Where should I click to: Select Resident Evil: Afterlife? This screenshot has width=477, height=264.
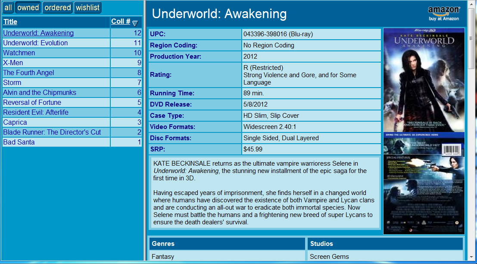pyautogui.click(x=36, y=112)
